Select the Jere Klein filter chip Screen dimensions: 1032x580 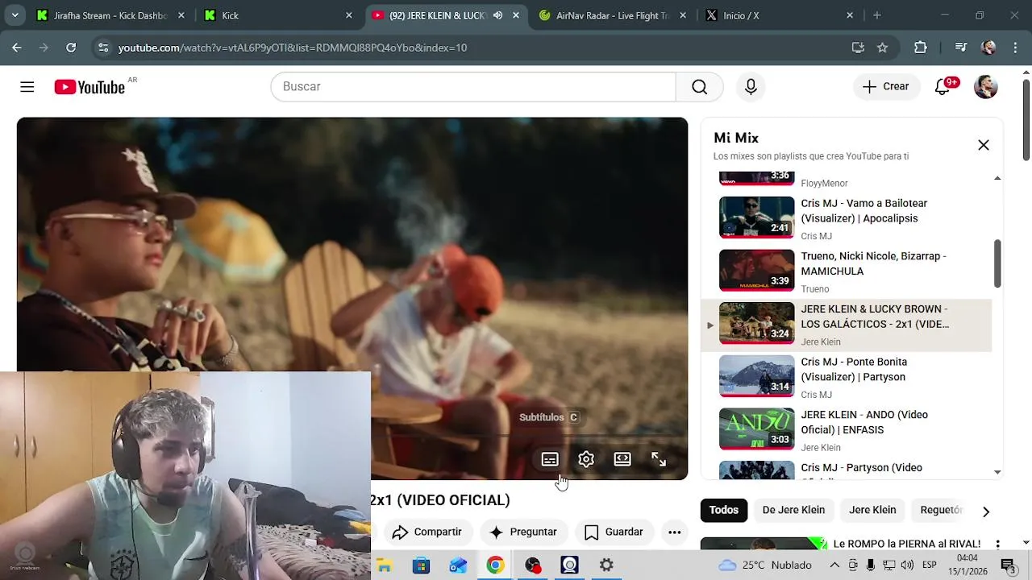click(872, 510)
